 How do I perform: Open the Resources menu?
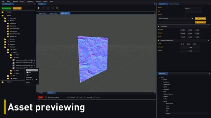click(x=30, y=1)
